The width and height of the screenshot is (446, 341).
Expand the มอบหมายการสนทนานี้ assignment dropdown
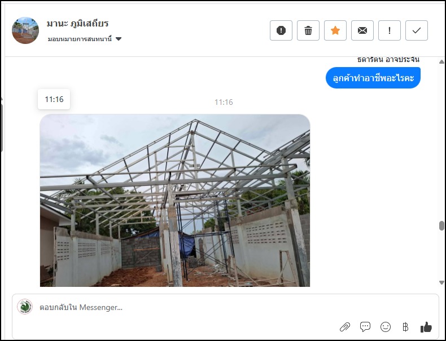[85, 39]
